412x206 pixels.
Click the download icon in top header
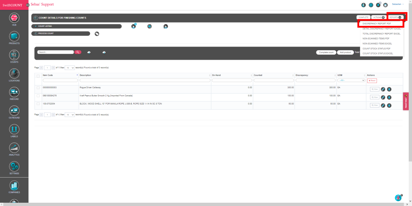coord(364,5)
